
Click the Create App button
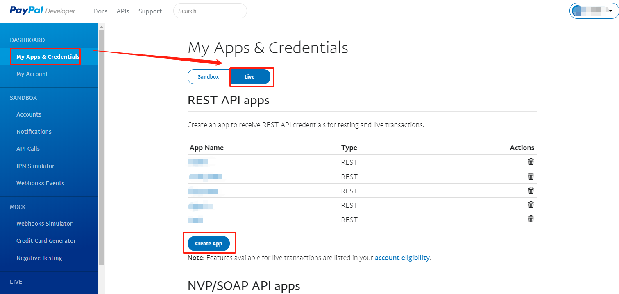point(209,243)
